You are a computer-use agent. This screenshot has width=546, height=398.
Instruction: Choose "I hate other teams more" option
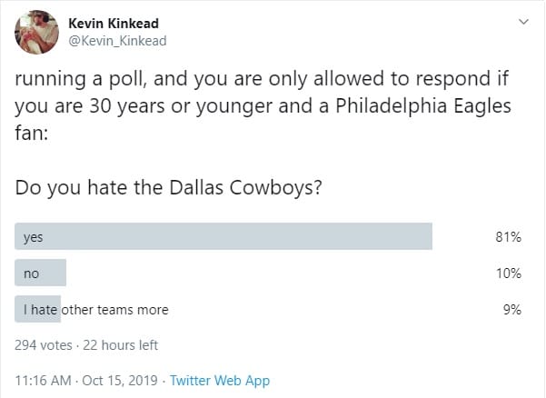pyautogui.click(x=96, y=309)
